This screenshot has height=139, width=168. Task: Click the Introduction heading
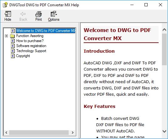(x=99, y=51)
